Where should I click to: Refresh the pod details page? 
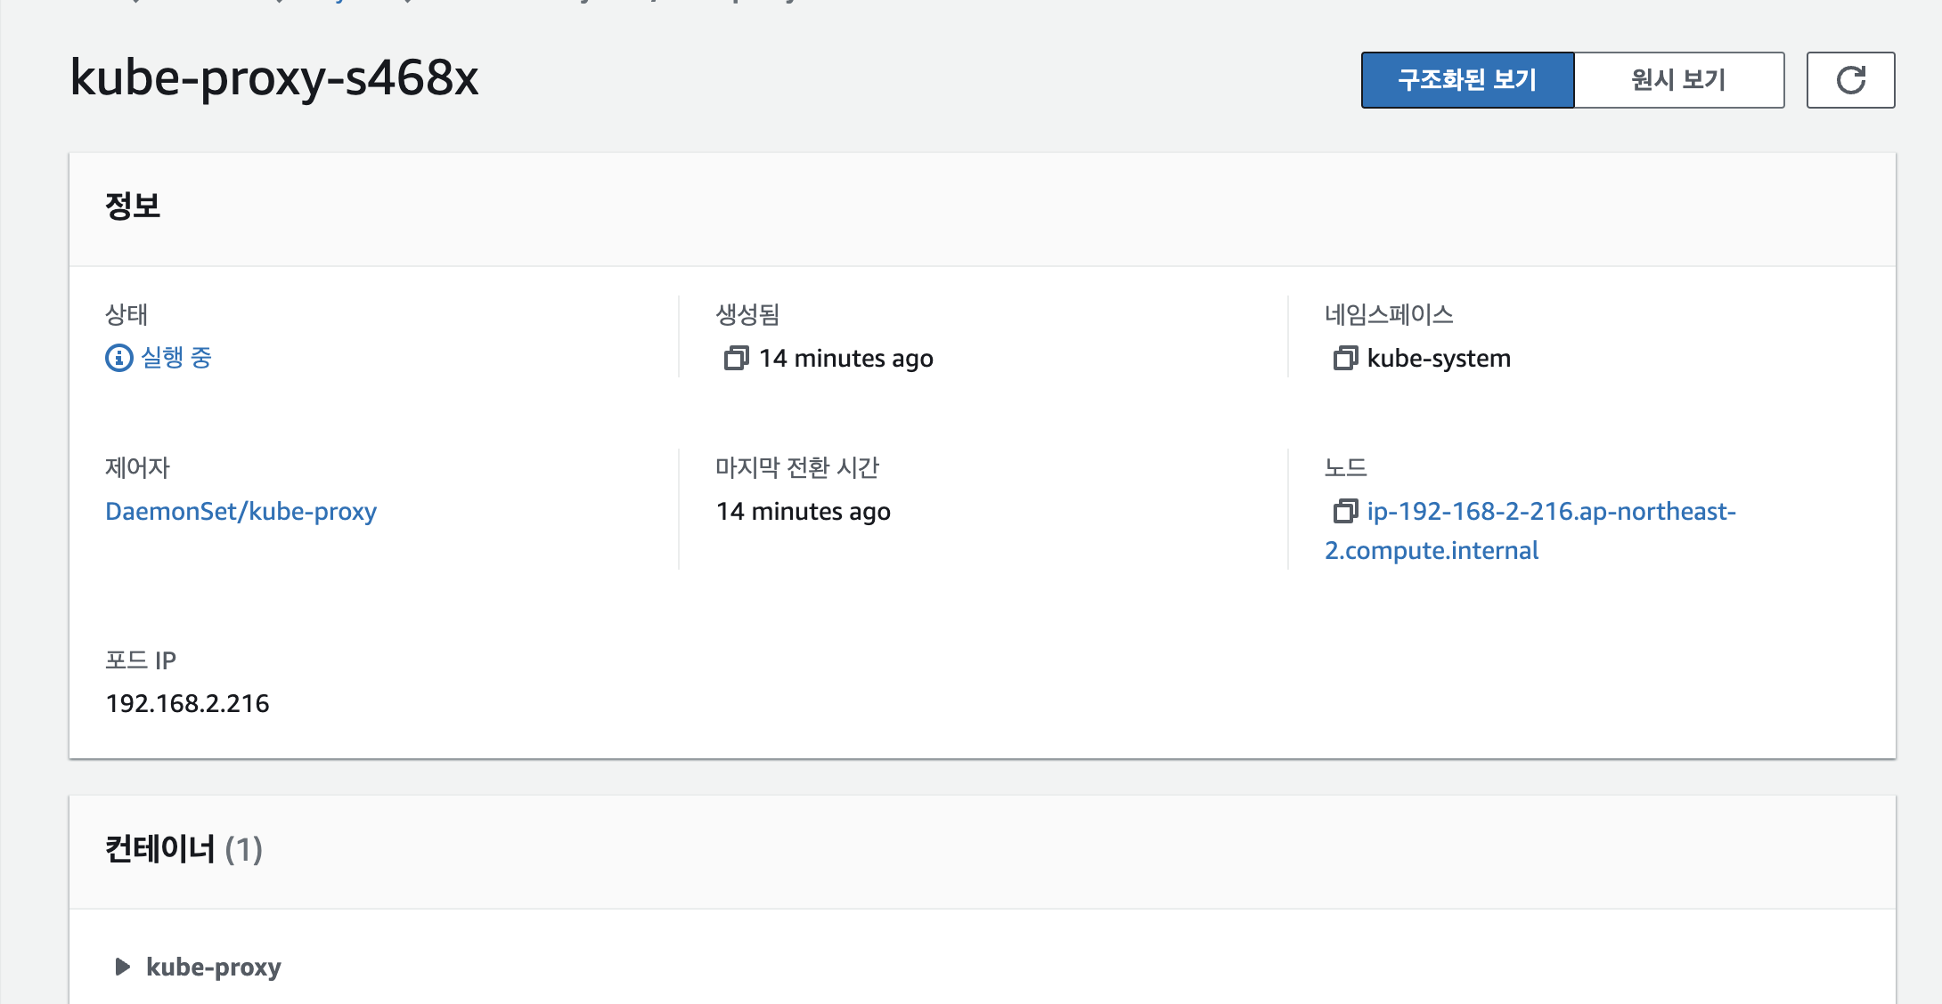(x=1850, y=80)
